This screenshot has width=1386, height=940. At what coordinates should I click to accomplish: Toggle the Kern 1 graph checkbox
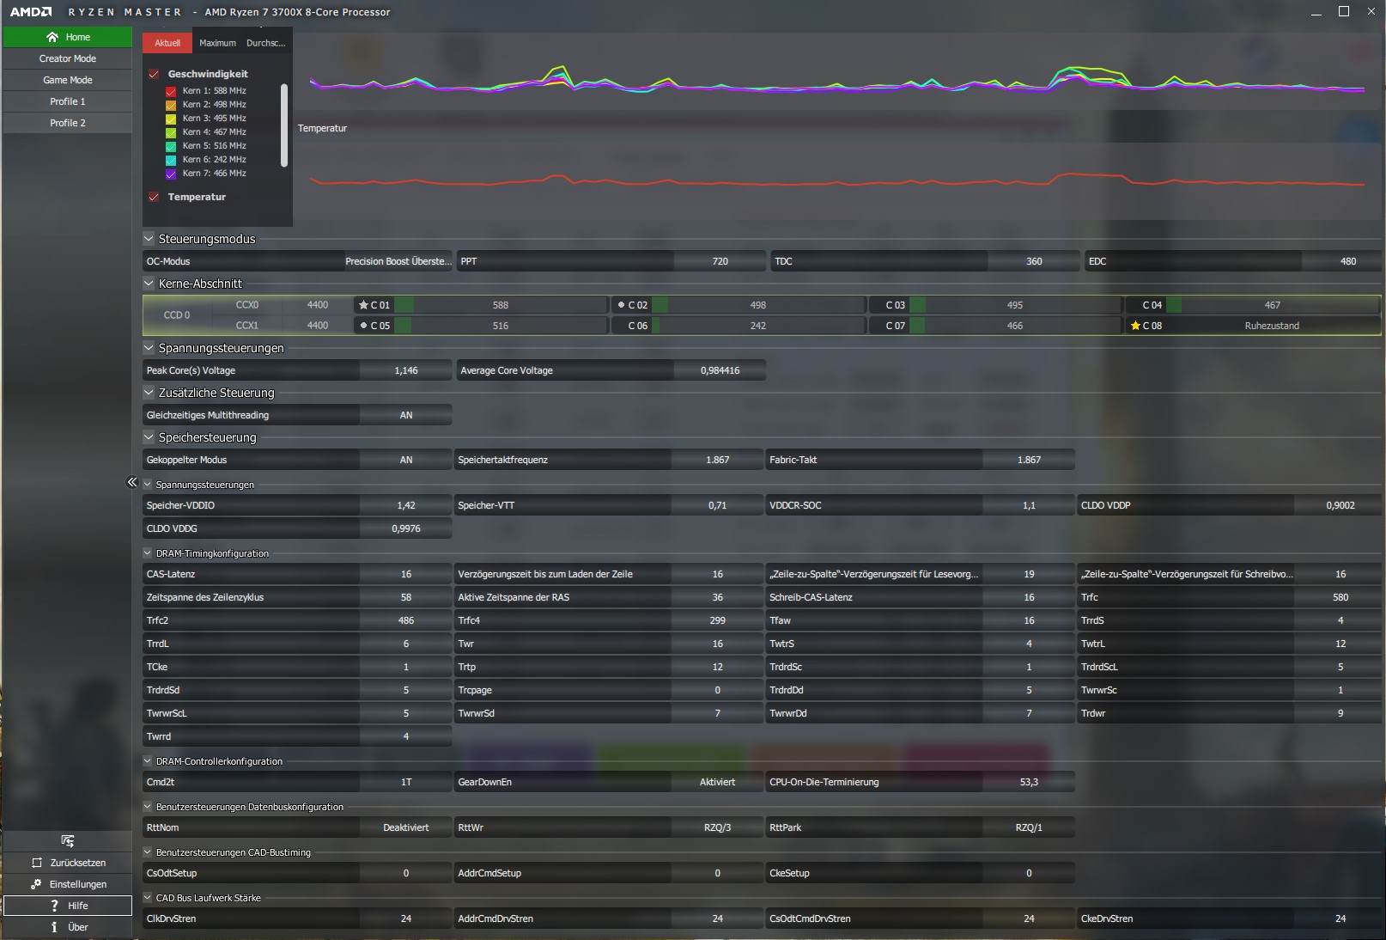(171, 91)
